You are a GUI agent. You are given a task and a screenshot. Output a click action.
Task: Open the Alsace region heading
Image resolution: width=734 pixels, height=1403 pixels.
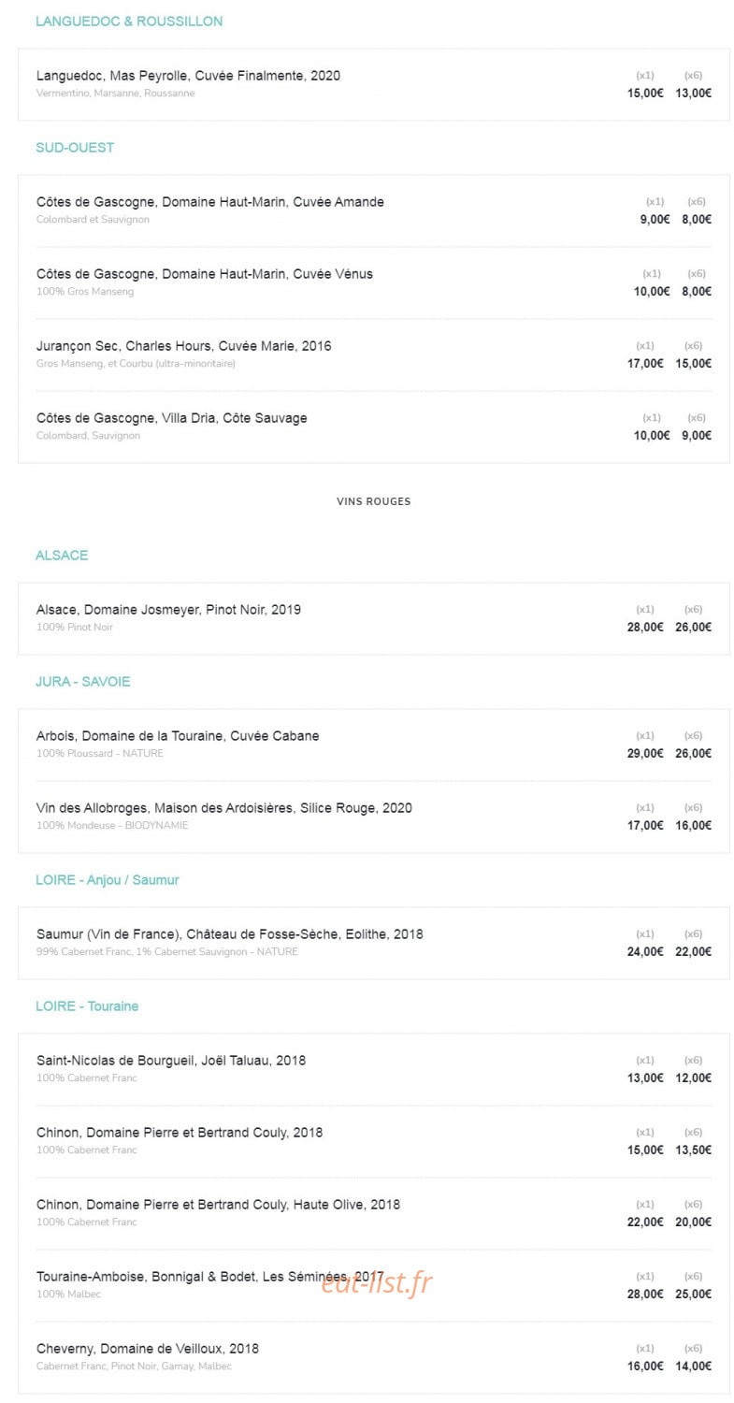62,556
